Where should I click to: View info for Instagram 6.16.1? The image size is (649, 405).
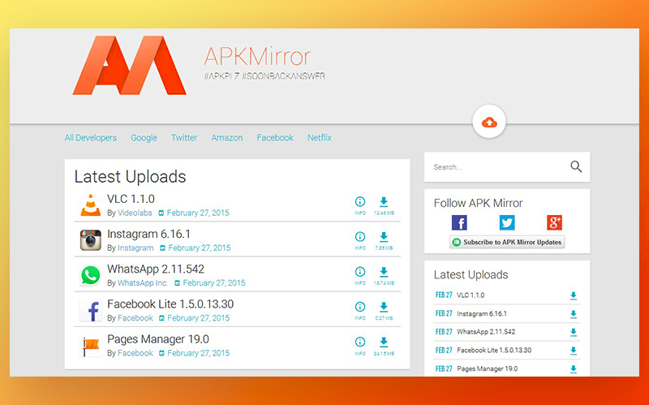click(x=360, y=240)
